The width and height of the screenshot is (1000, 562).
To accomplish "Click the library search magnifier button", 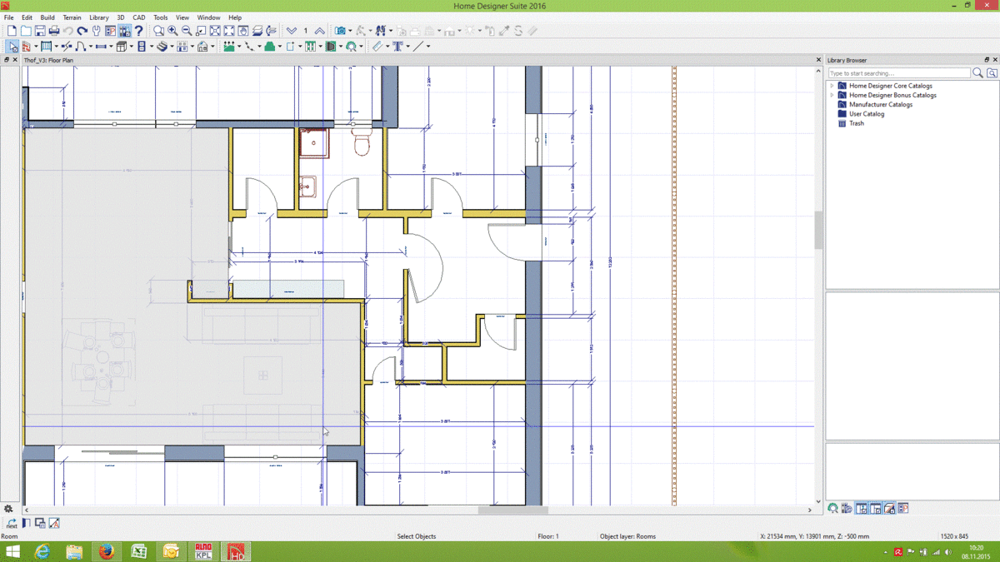I will click(x=978, y=73).
